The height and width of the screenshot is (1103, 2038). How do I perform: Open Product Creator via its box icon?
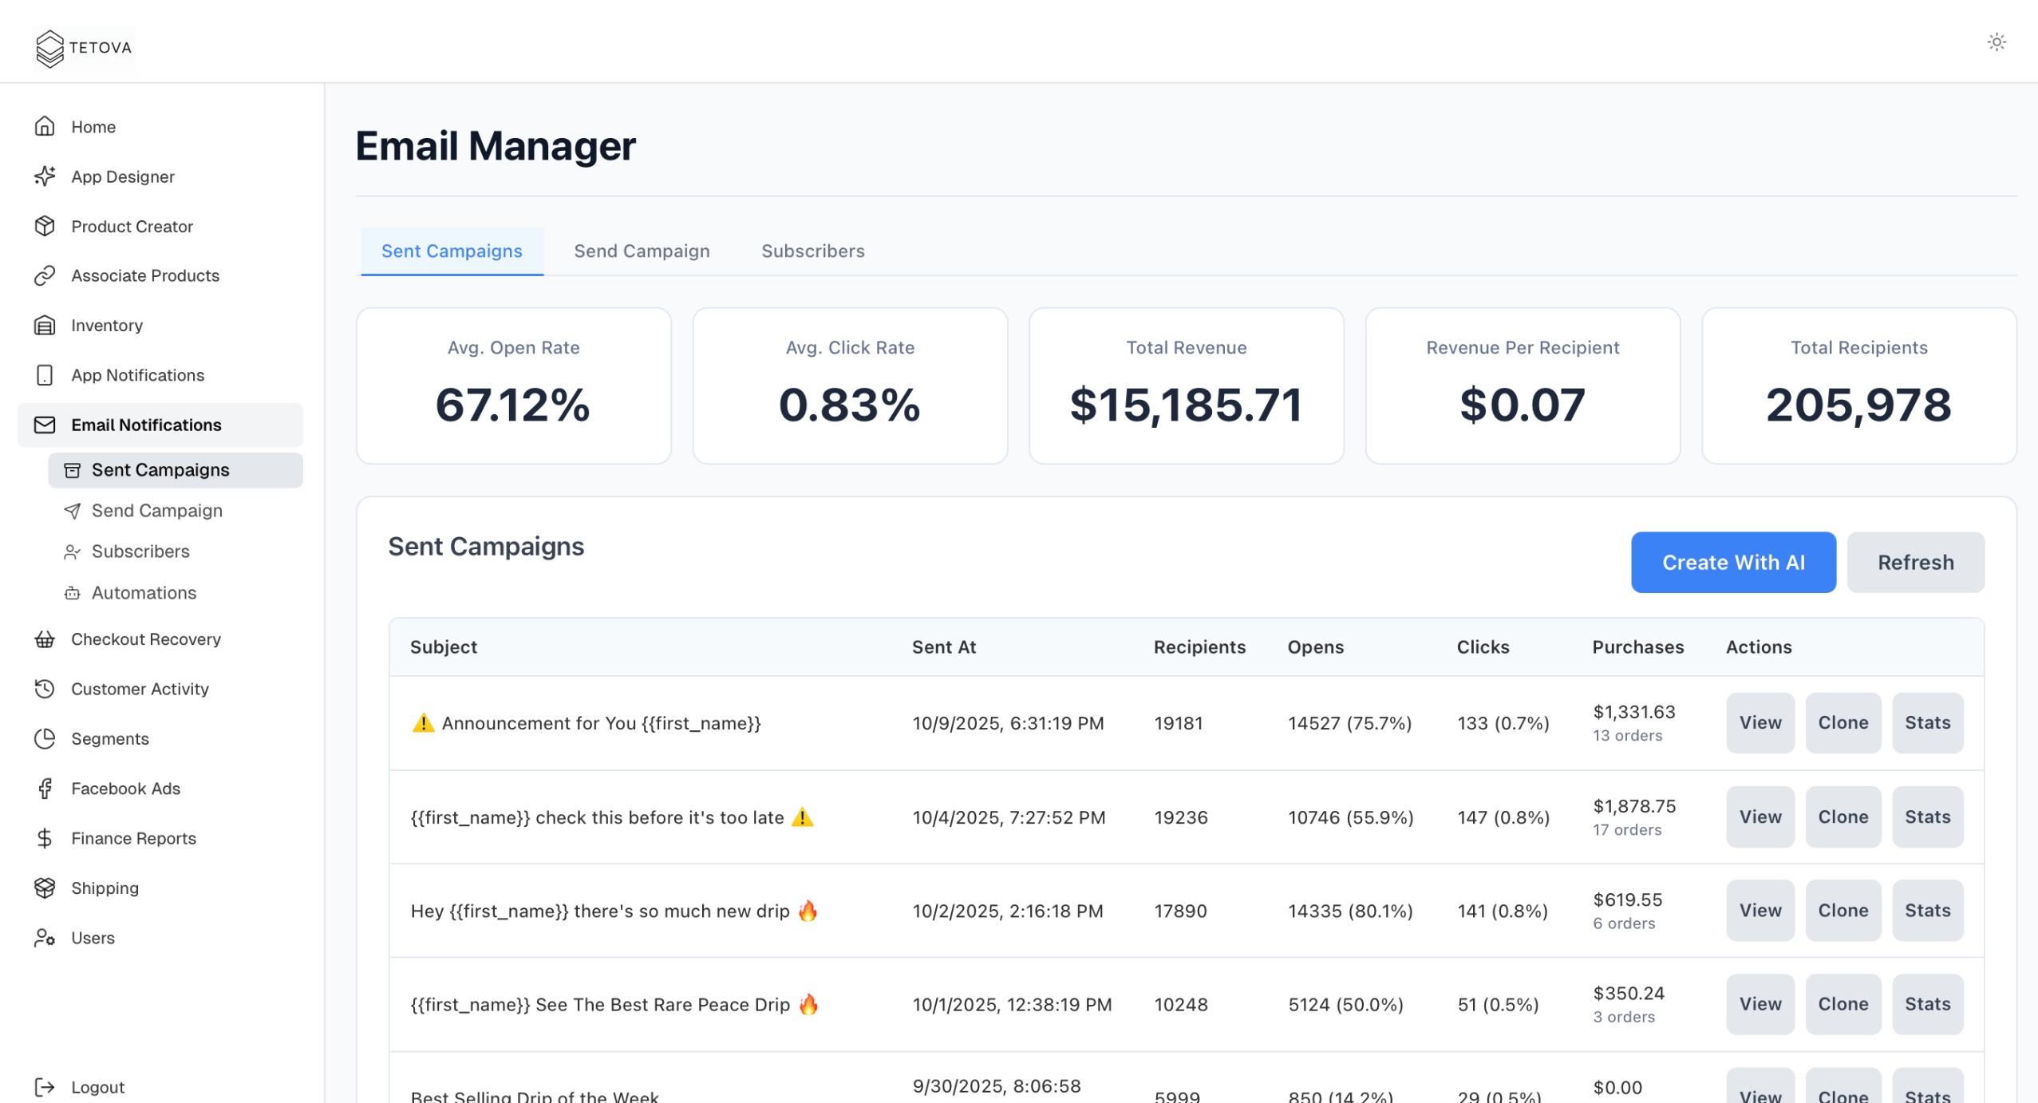point(45,227)
